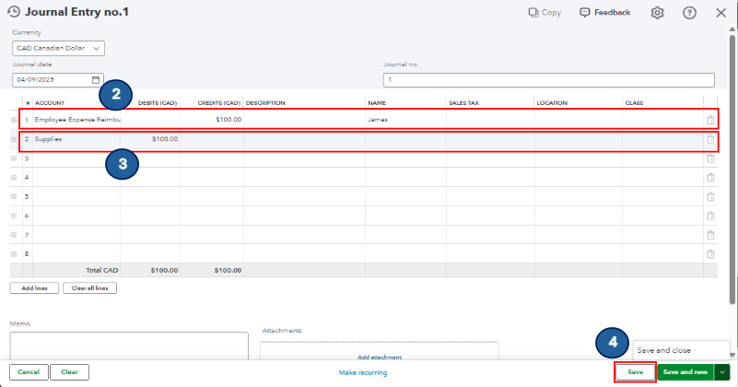Click Clear all lines button
The height and width of the screenshot is (387, 738).
(90, 288)
